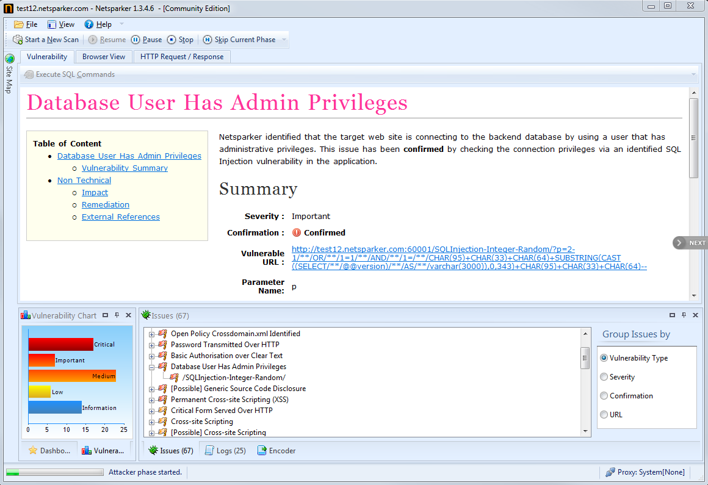Click flag icon for Password Transmitted Over HTTP
Viewport: 708px width, 485px height.
point(162,345)
